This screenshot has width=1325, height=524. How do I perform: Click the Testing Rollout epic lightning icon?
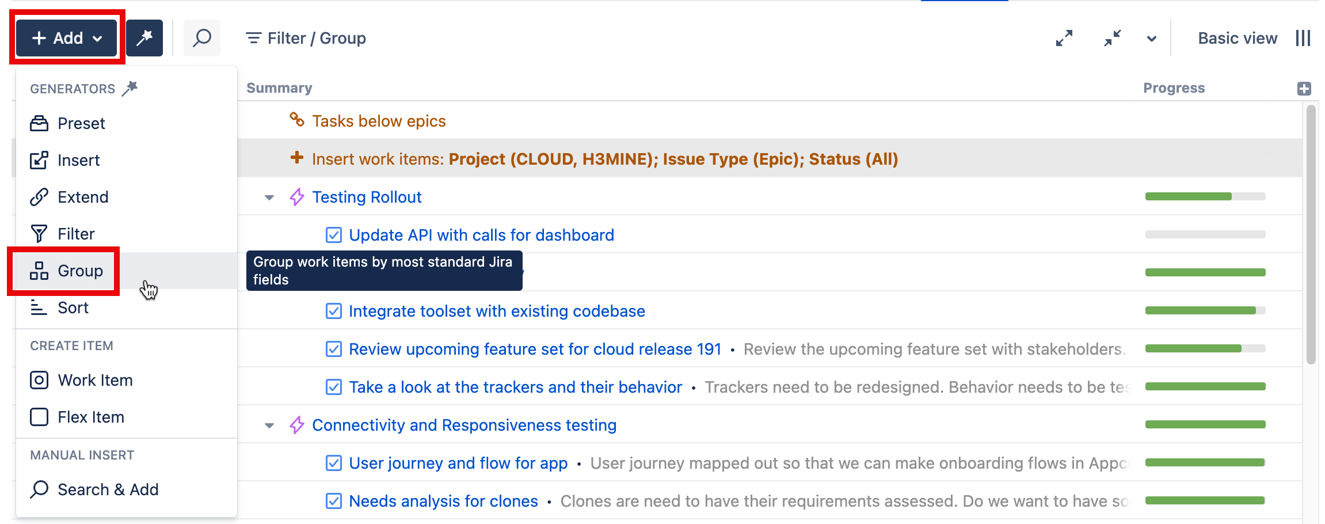point(297,197)
